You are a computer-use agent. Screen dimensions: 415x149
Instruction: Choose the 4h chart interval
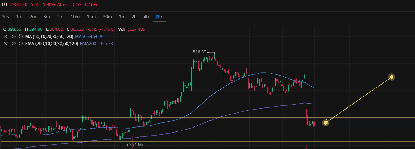coord(146,16)
